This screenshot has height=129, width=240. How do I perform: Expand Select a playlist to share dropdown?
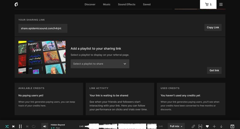[x=100, y=64]
